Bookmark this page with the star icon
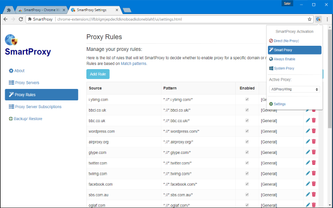 coord(310,19)
